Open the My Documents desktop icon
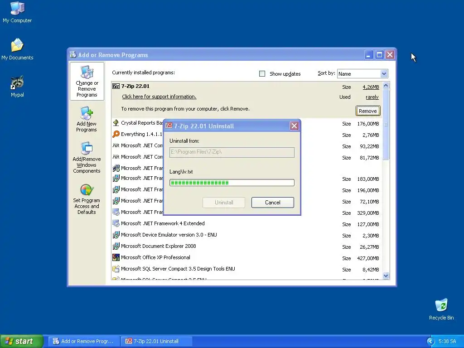 (17, 49)
